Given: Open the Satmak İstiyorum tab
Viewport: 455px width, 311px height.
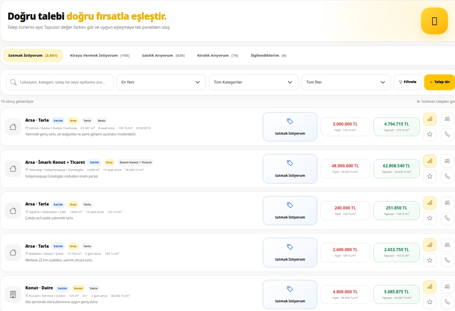Looking at the screenshot, I should coord(33,55).
